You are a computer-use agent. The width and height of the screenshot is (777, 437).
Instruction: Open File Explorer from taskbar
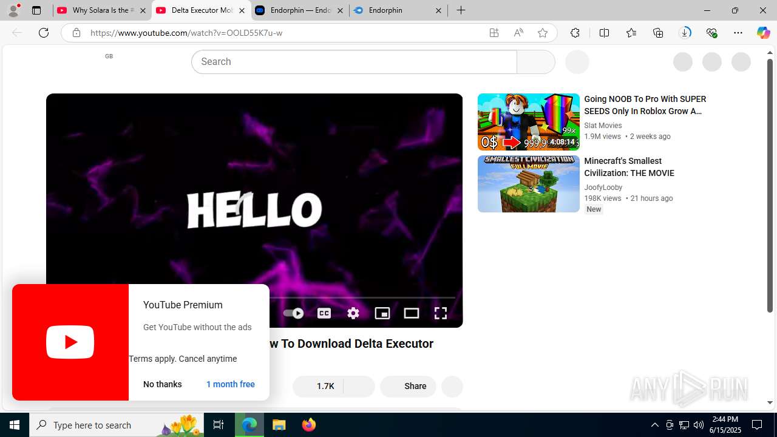pyautogui.click(x=279, y=425)
